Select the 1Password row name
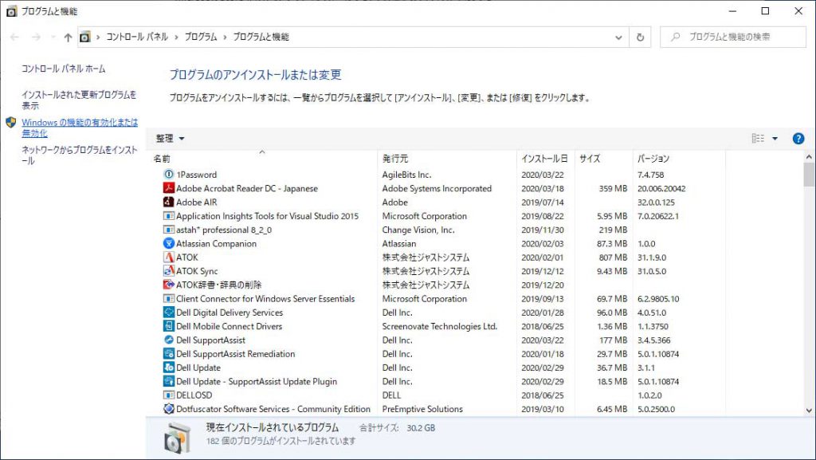816x460 pixels. (196, 175)
